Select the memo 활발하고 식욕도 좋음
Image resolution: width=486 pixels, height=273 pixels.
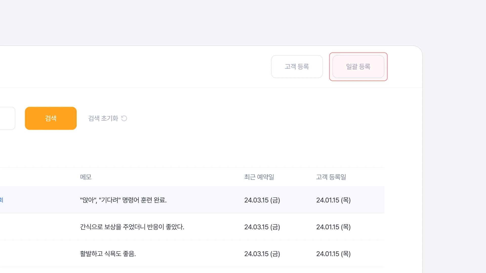pyautogui.click(x=108, y=254)
